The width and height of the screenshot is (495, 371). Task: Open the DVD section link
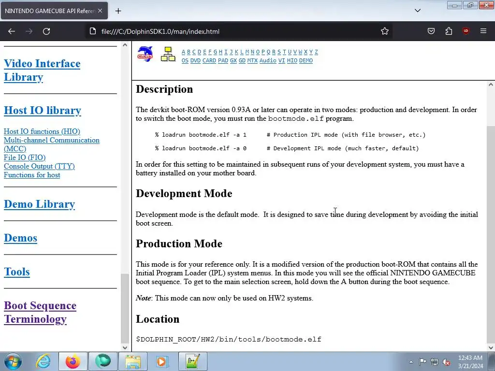click(195, 60)
